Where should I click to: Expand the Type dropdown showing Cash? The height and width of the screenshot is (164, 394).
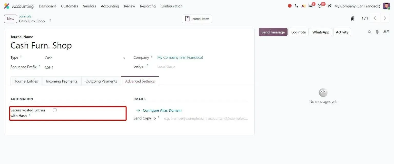coord(85,58)
